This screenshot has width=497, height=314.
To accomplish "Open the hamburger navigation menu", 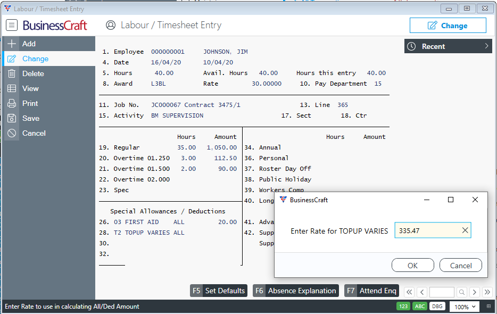I will click(12, 25).
